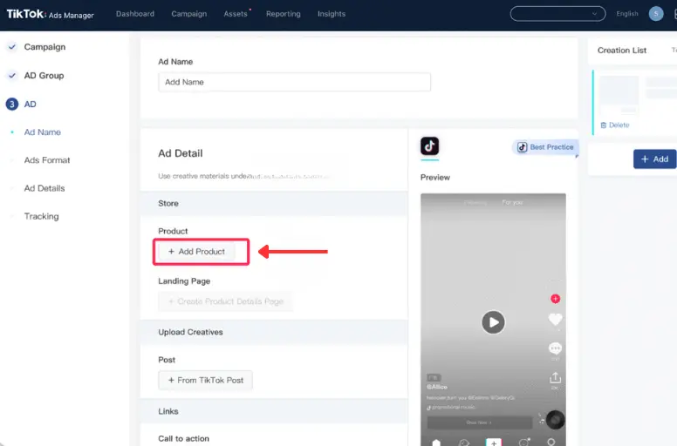Open the Reporting menu
Image resolution: width=677 pixels, height=446 pixels.
tap(284, 14)
